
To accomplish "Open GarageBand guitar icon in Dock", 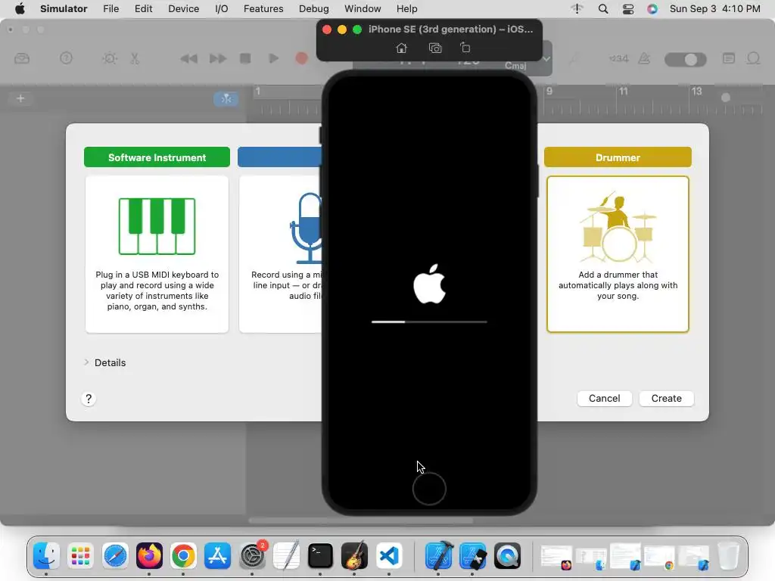I will (x=354, y=556).
